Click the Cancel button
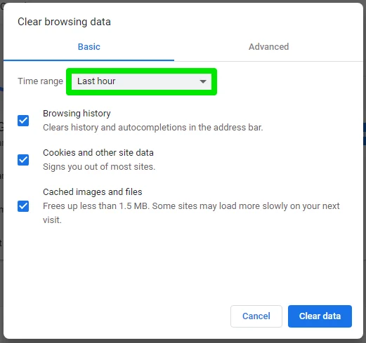 (256, 316)
